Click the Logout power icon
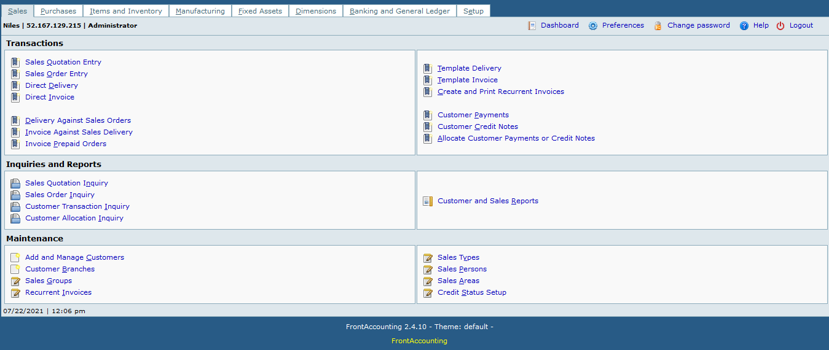829x350 pixels. [x=780, y=26]
